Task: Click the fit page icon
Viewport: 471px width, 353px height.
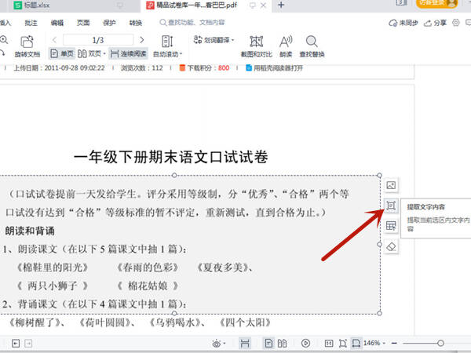Action: 343,343
